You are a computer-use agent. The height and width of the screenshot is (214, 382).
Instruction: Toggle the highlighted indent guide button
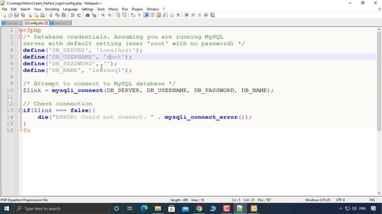click(x=146, y=15)
